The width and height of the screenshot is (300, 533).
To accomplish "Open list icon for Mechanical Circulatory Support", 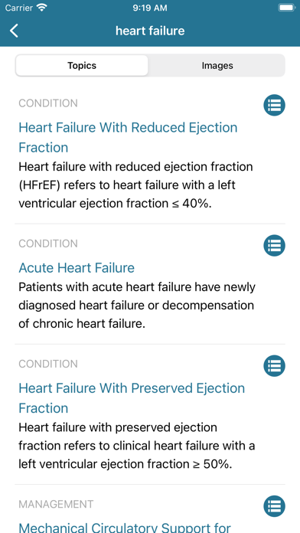I will (274, 506).
